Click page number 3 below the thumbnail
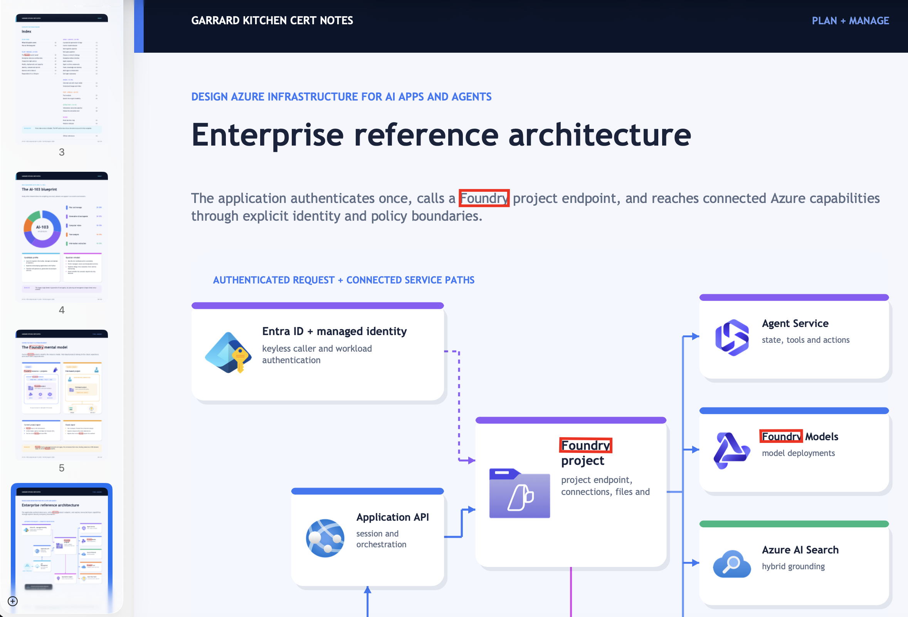The height and width of the screenshot is (617, 908). [62, 152]
